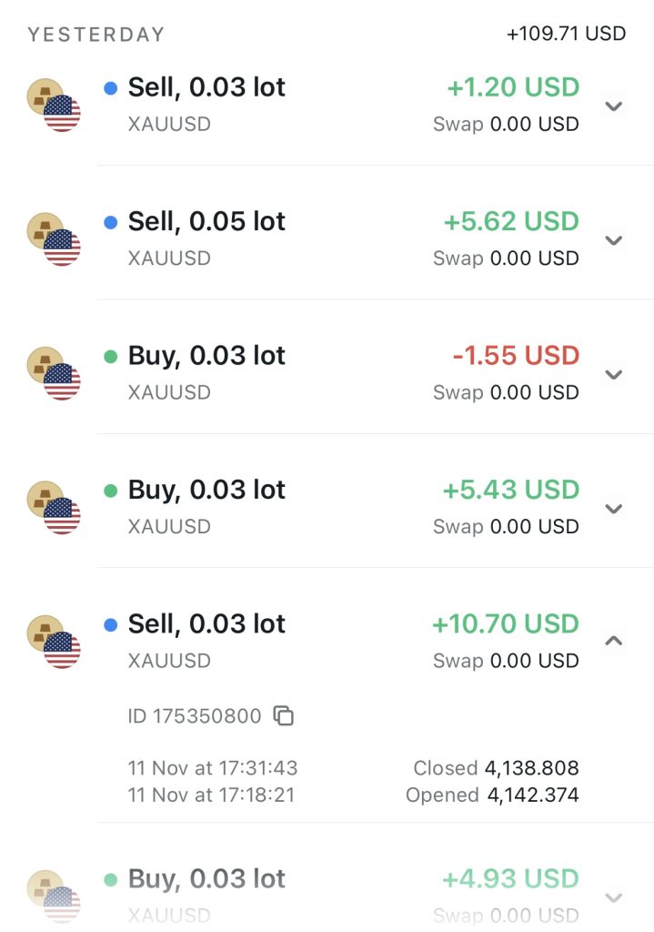
Task: Tap the daily total +109.71 USD
Action: 566,34
